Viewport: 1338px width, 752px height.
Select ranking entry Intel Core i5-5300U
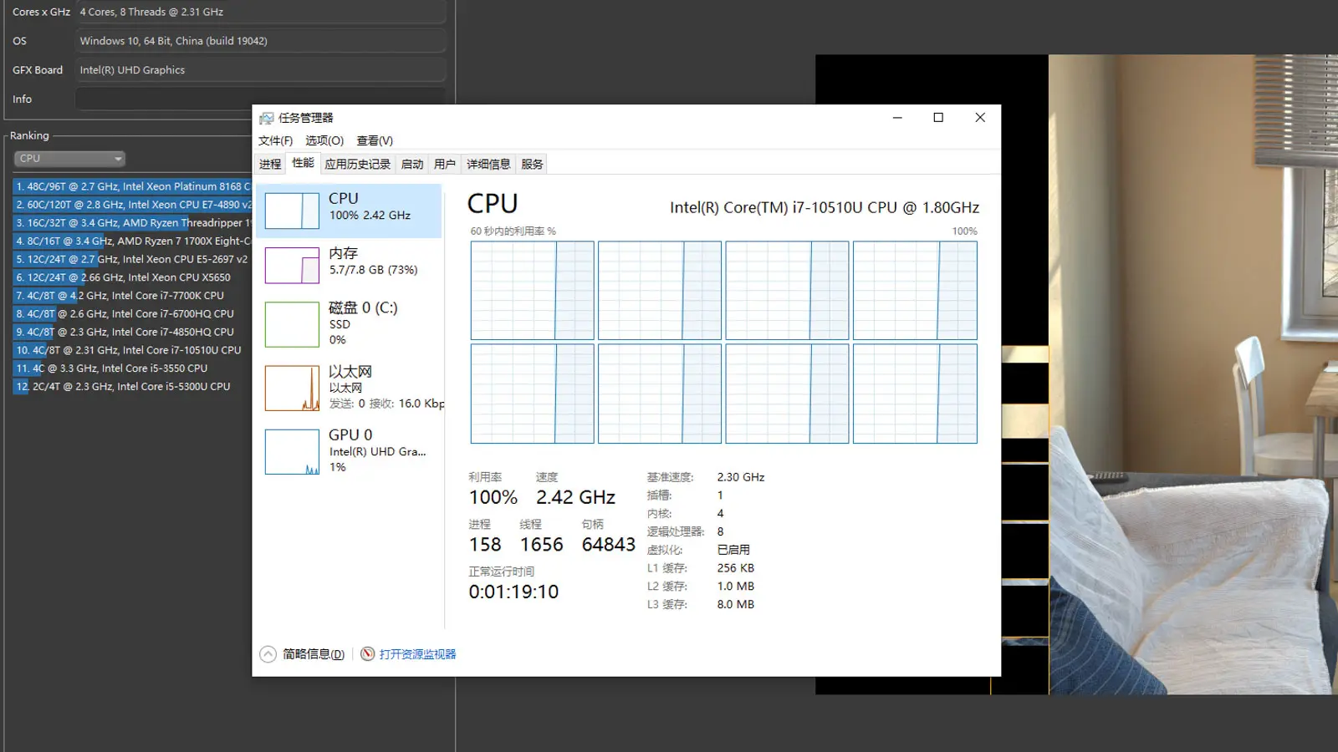[x=132, y=387]
